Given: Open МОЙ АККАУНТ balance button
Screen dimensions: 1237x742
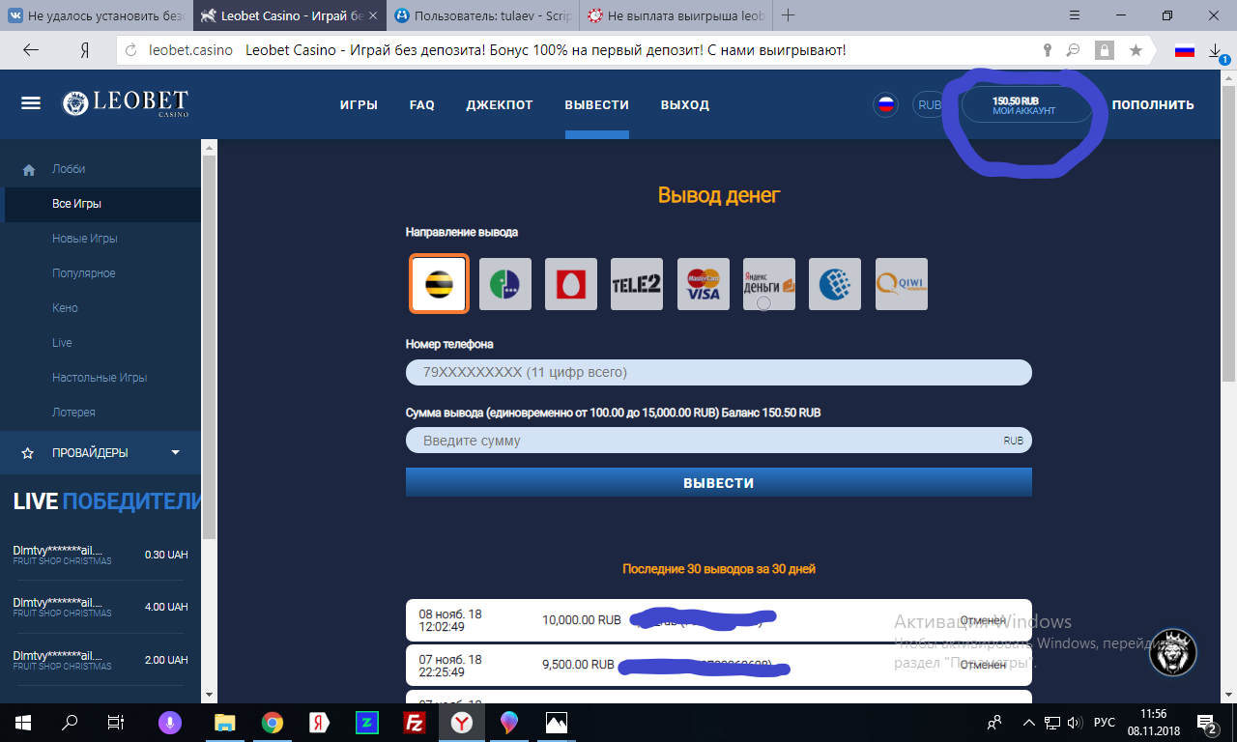Looking at the screenshot, I should coord(1026,105).
